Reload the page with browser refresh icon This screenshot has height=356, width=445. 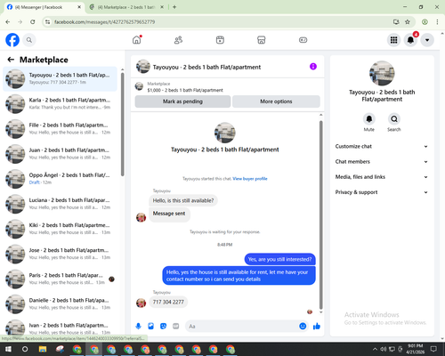point(33,22)
